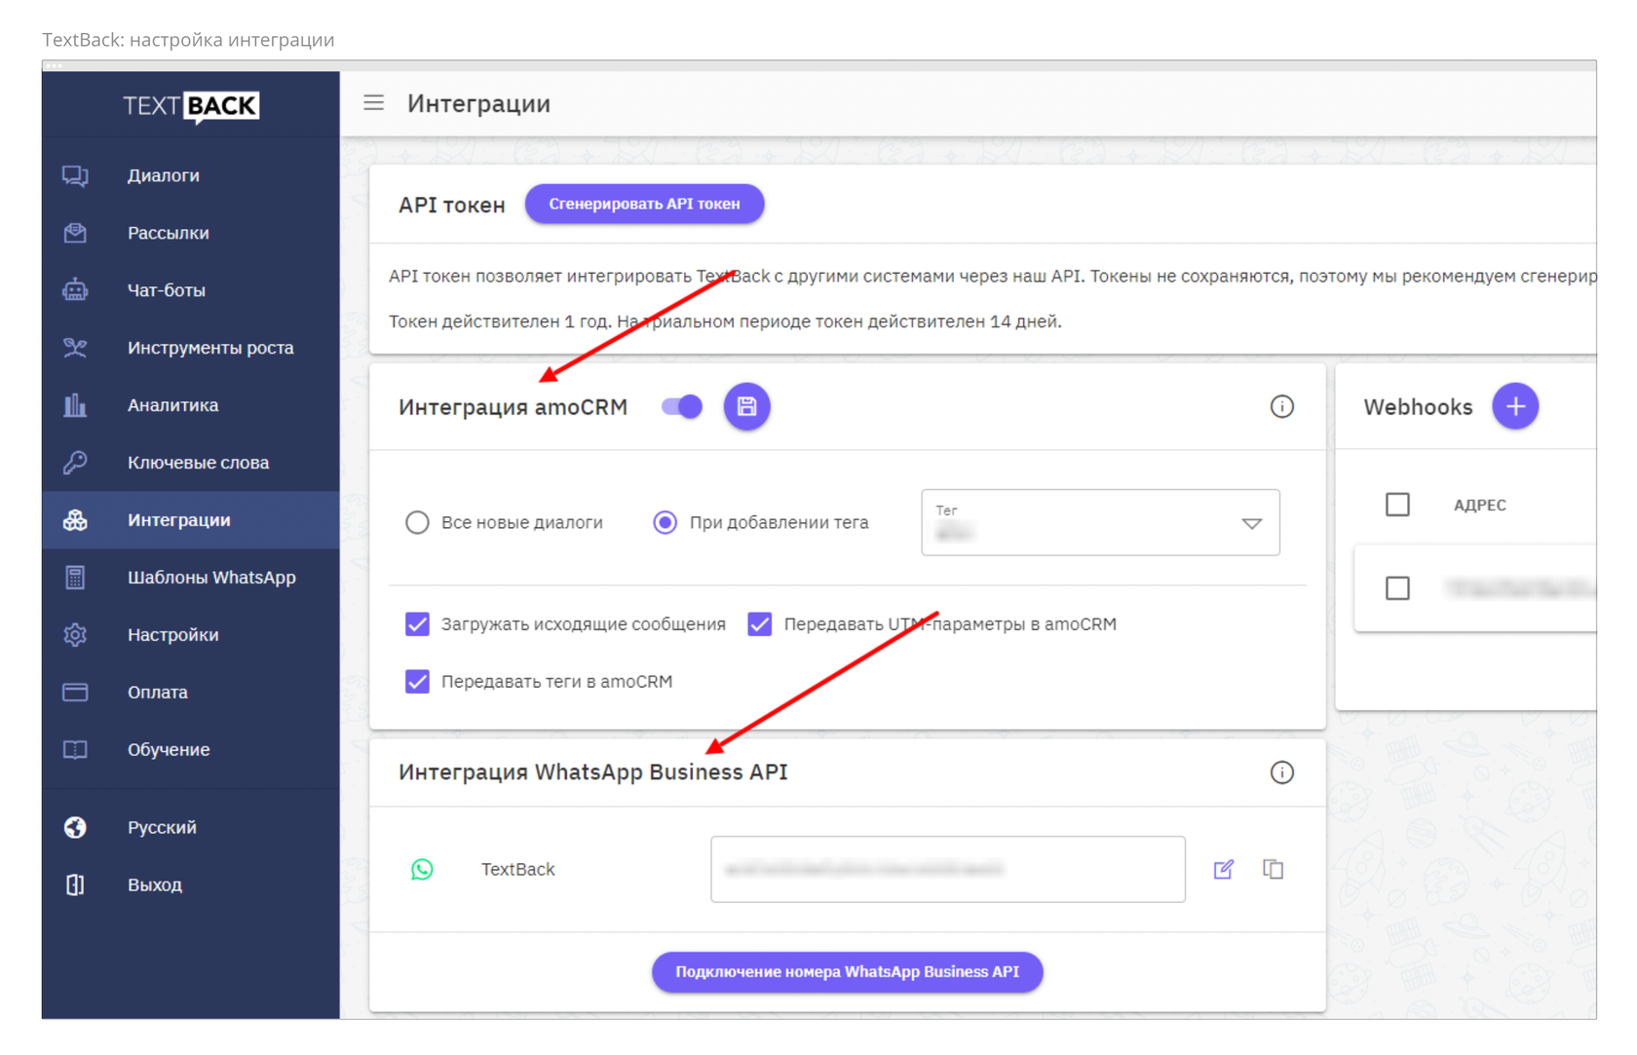The width and height of the screenshot is (1637, 1055).
Task: Click the Рассылки envelope icon
Action: tap(75, 233)
